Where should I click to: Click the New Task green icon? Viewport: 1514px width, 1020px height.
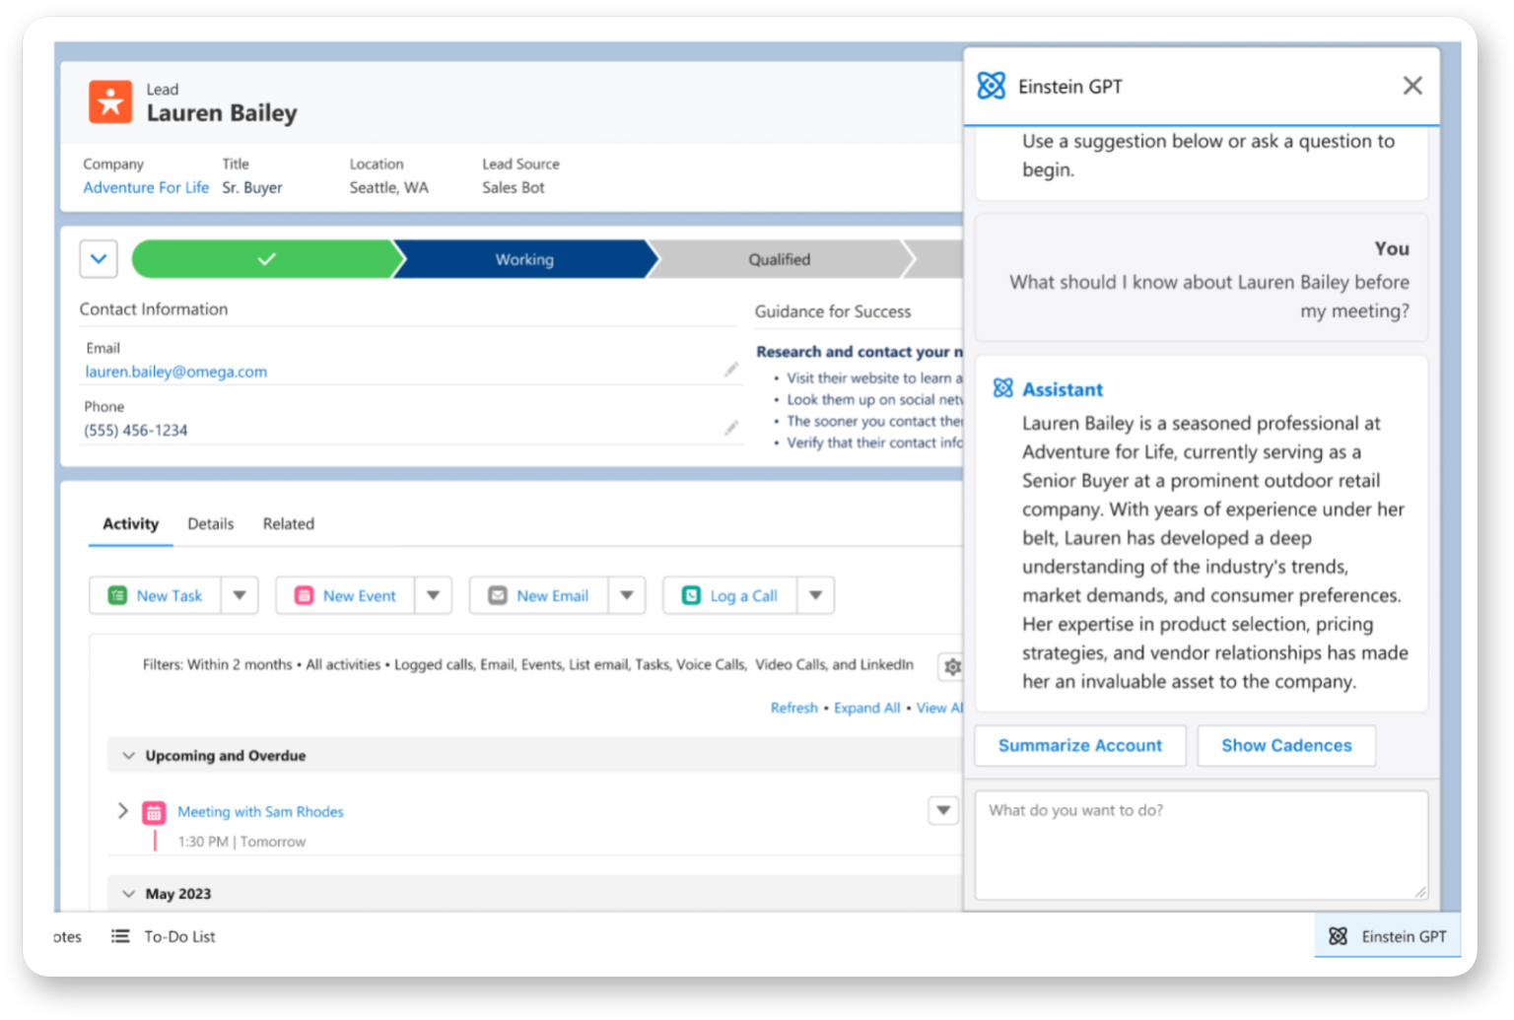pyautogui.click(x=117, y=595)
